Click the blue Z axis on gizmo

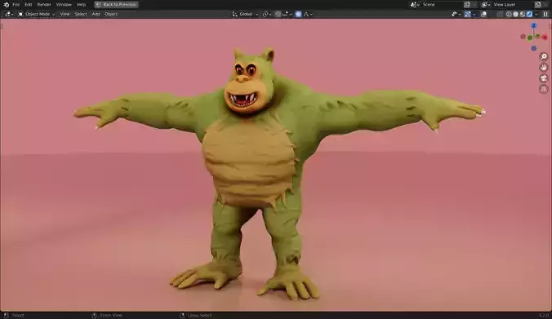click(534, 25)
